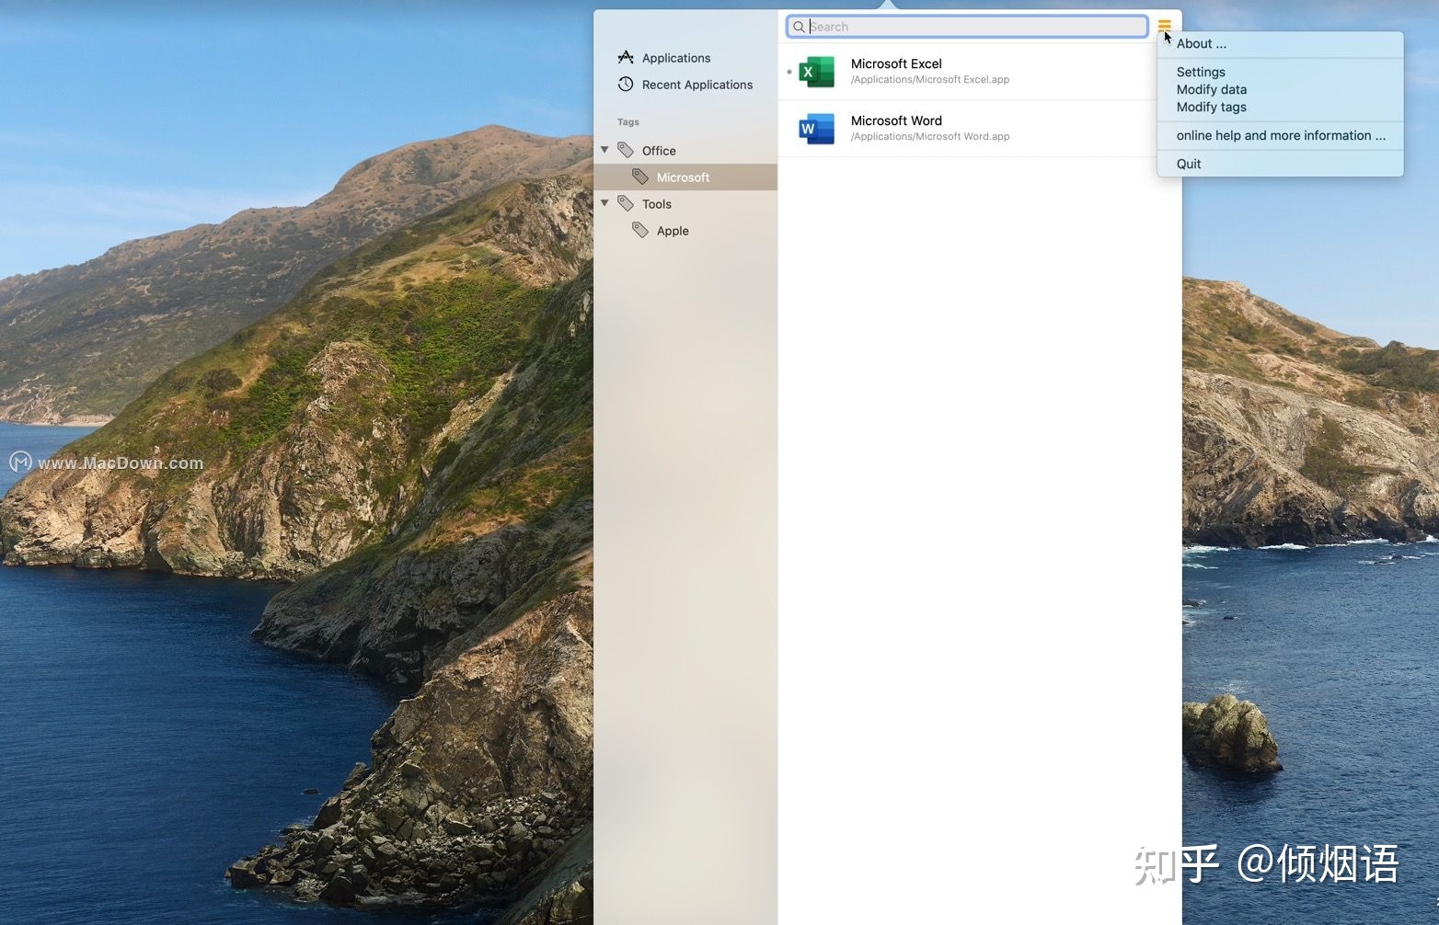Select the Tools tag label
This screenshot has height=925, width=1439.
657,204
